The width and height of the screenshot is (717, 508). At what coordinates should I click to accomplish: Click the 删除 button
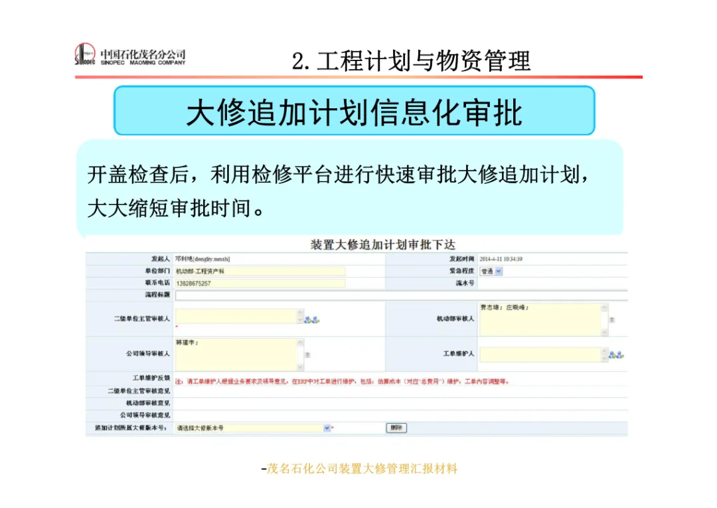point(396,428)
